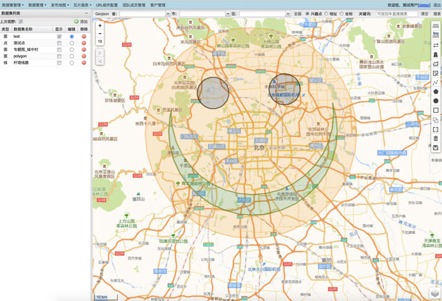
Task: Uncheck the display checkbox for test
Action: coord(59,37)
